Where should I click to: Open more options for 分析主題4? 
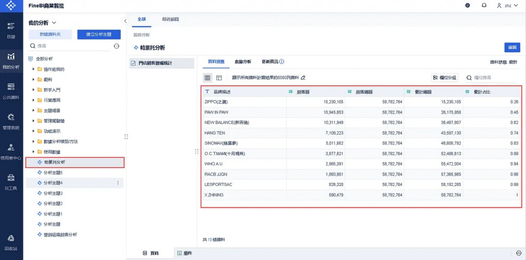pos(118,183)
